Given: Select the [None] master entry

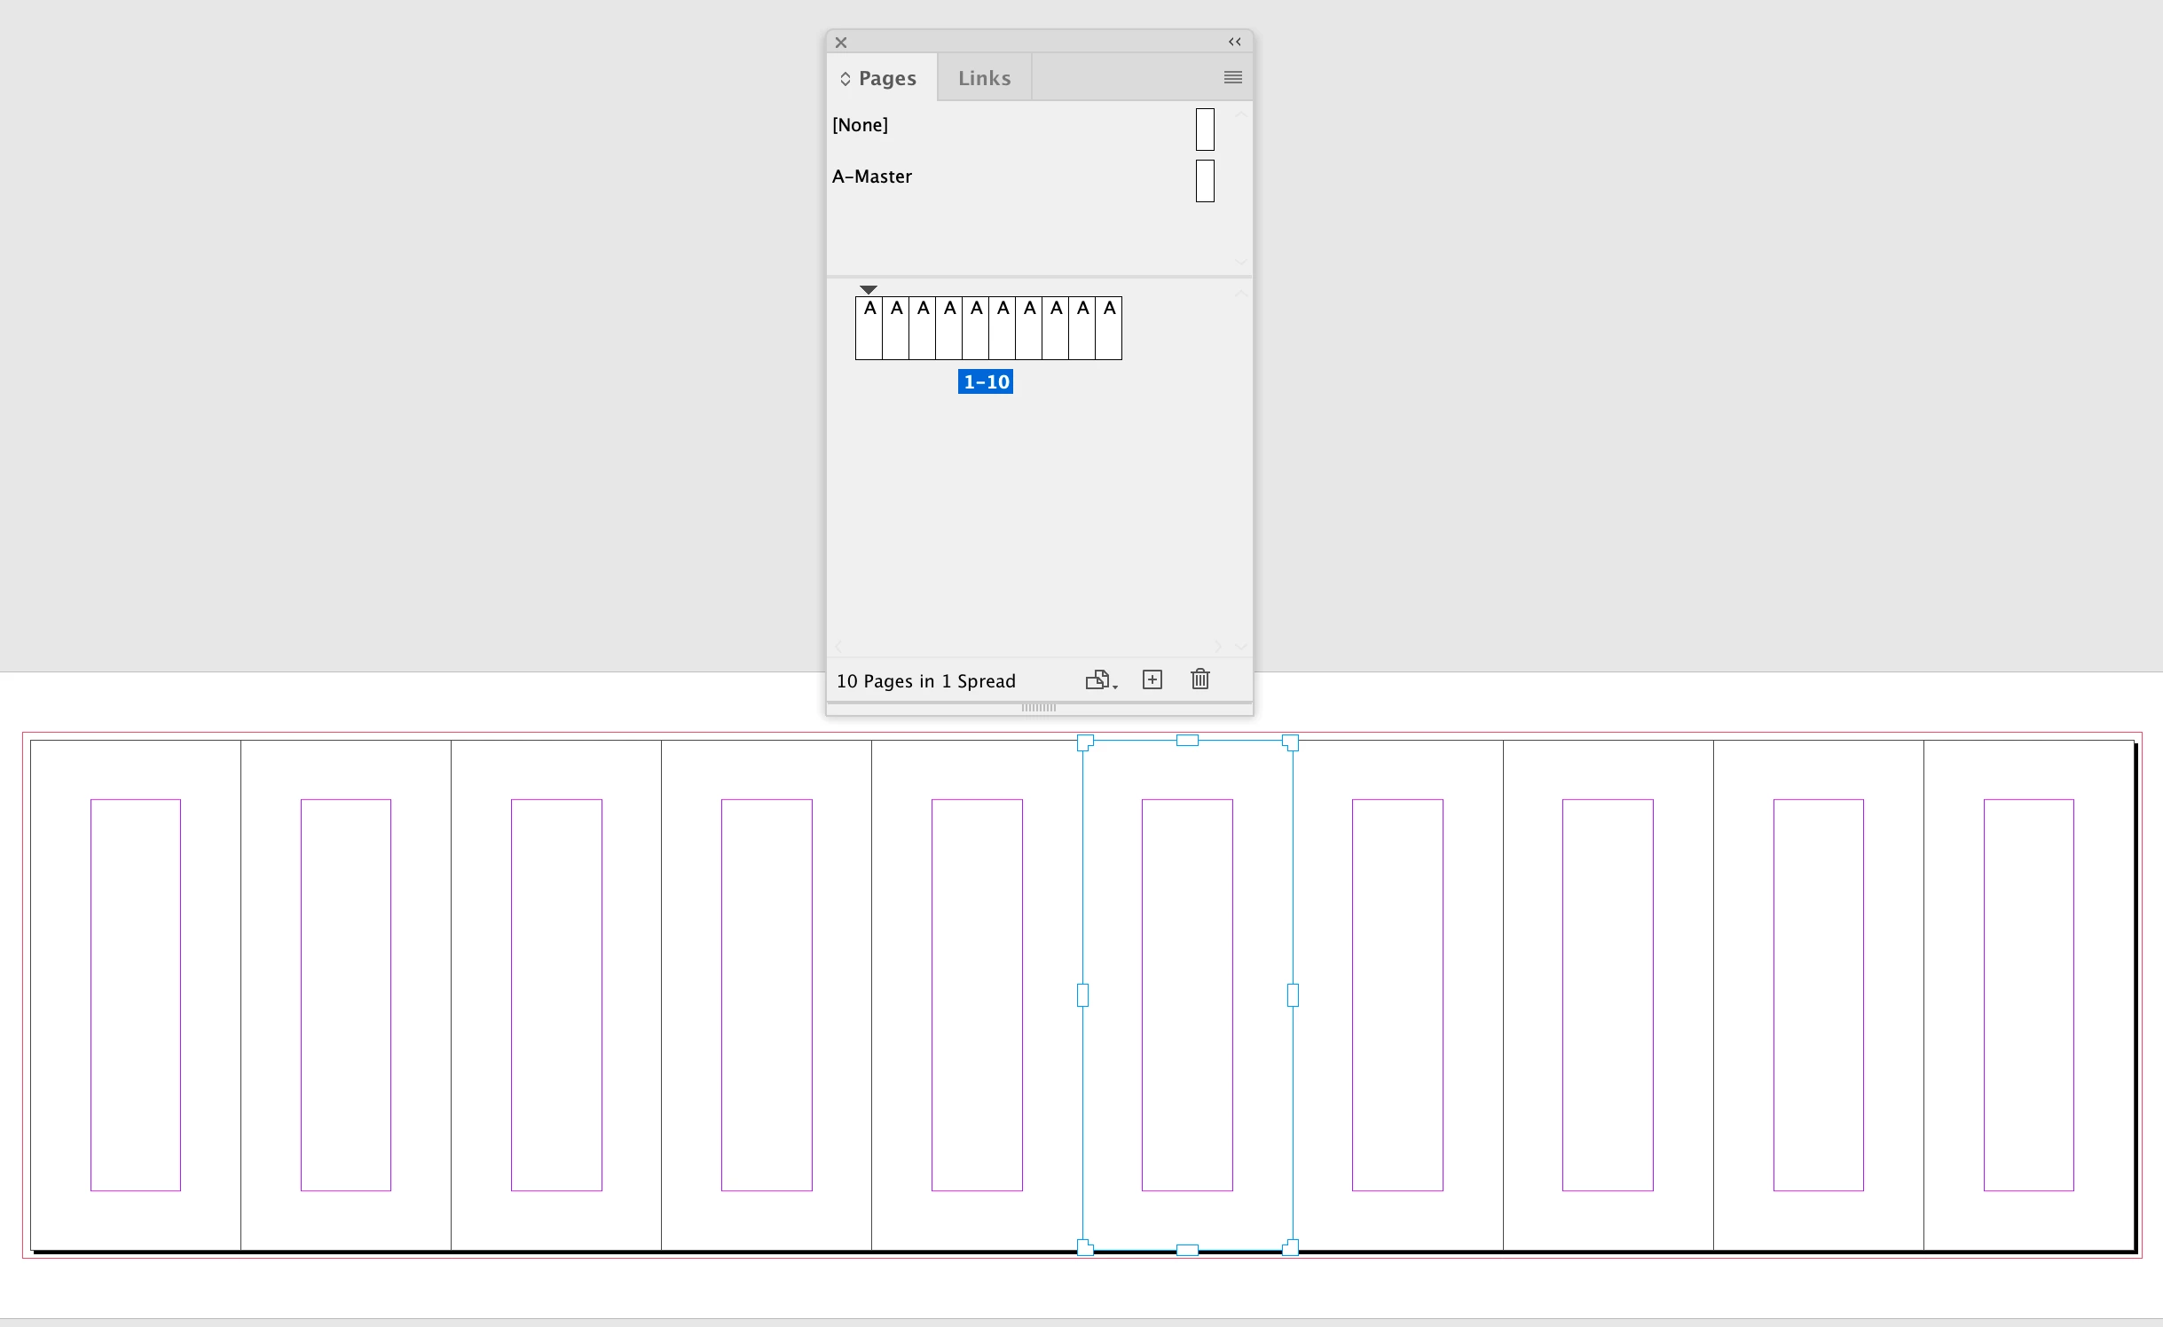Looking at the screenshot, I should [x=860, y=125].
